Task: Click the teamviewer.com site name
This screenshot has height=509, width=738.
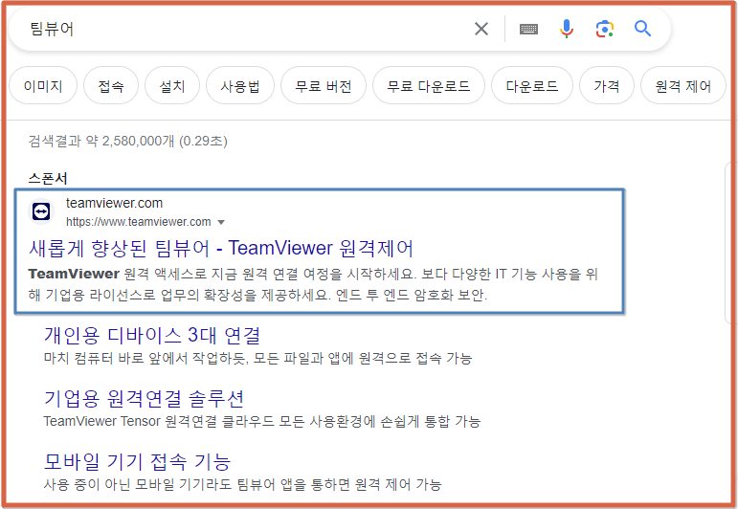Action: tap(114, 203)
